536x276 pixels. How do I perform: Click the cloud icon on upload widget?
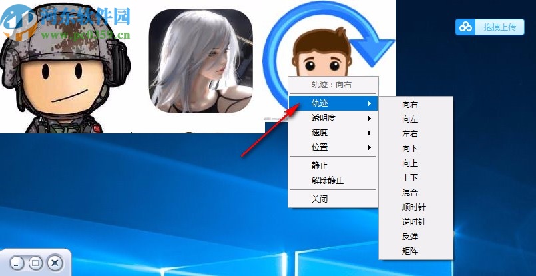[465, 27]
